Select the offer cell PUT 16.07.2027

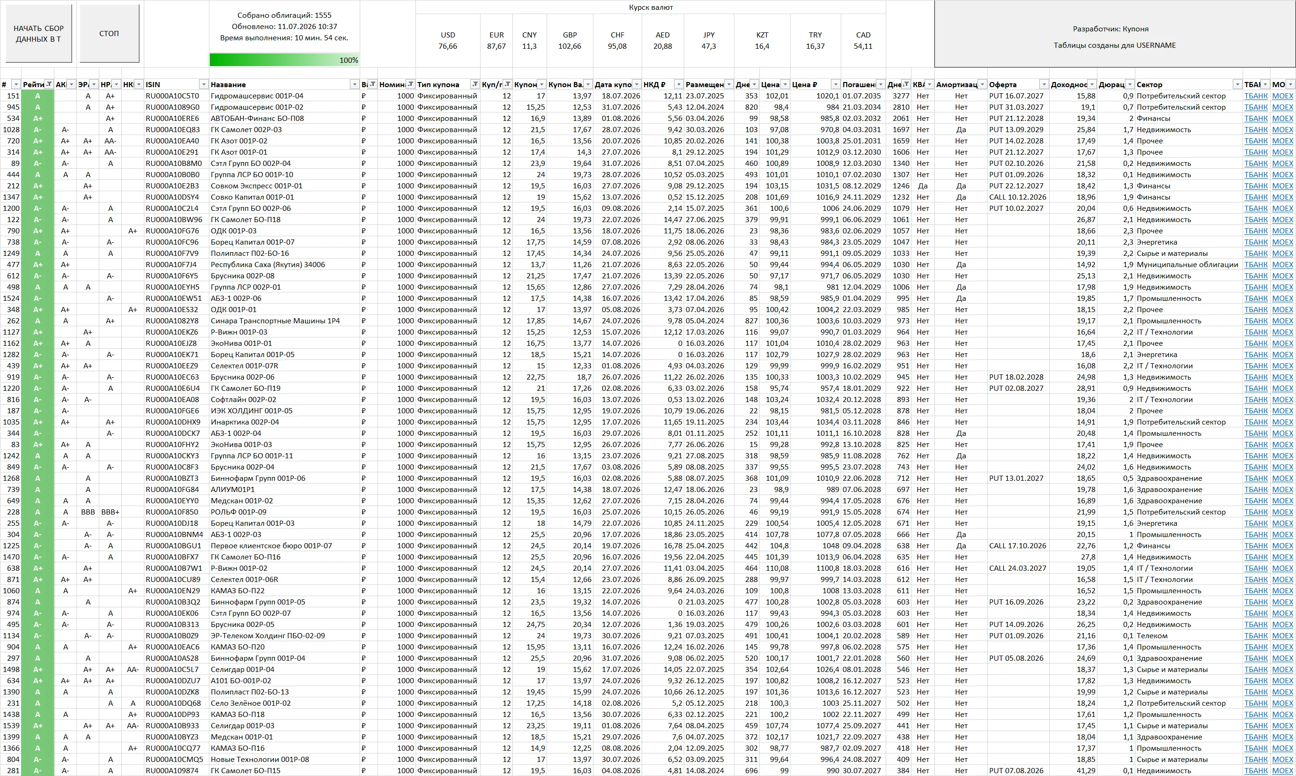click(x=1018, y=96)
